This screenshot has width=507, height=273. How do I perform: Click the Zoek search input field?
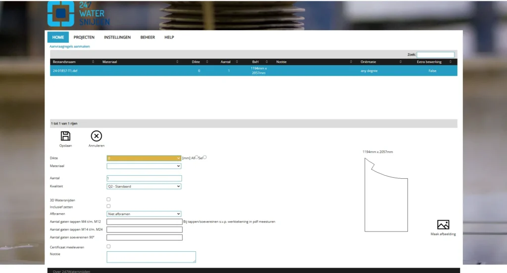tap(435, 55)
